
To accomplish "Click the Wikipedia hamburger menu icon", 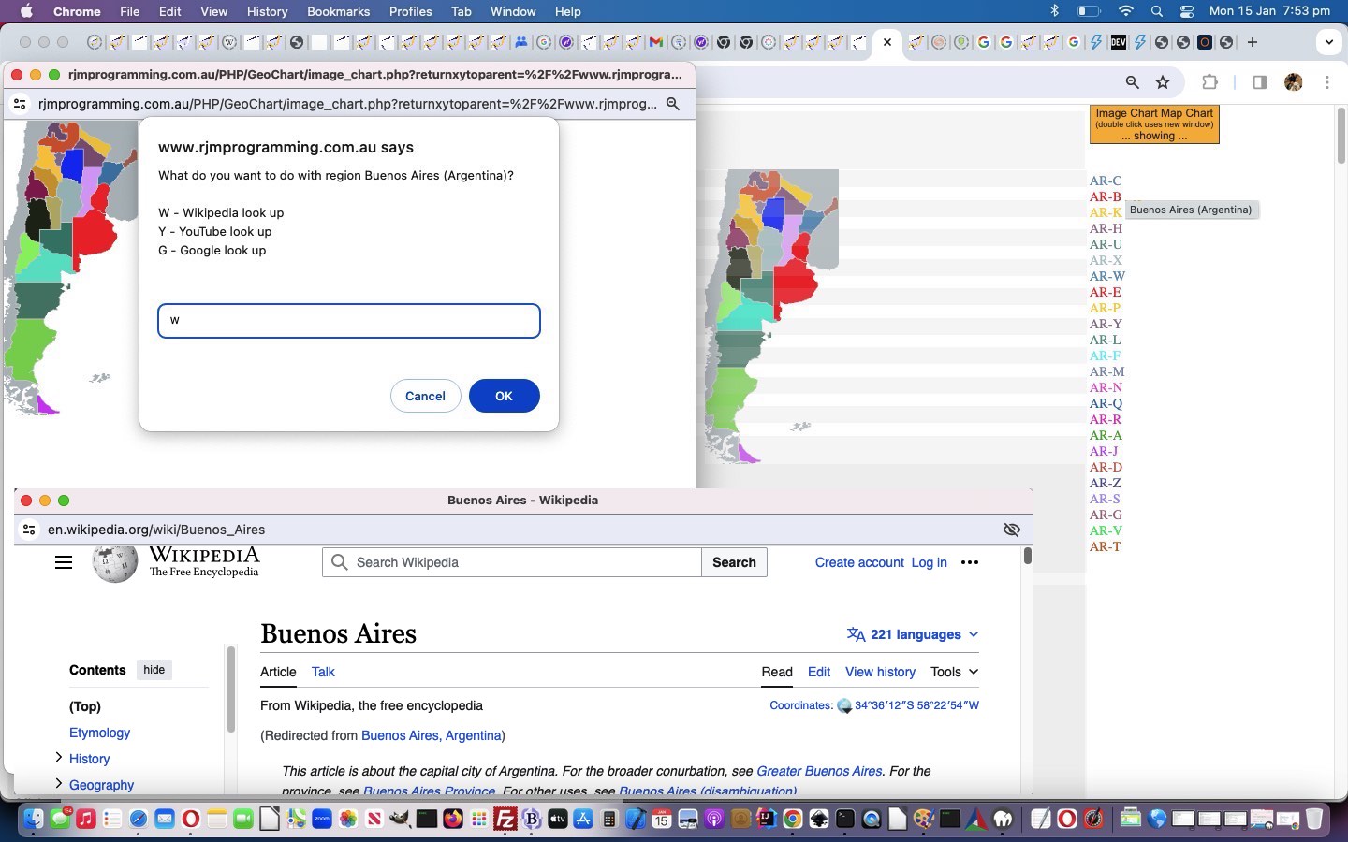I will pos(64,562).
